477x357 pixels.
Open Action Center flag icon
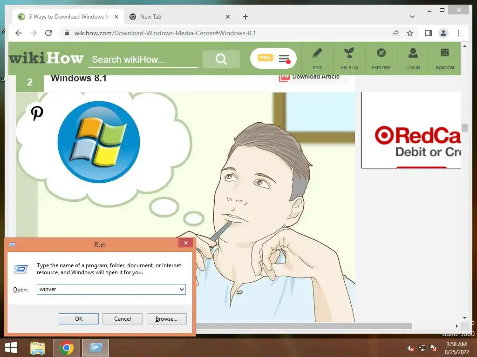point(433,348)
